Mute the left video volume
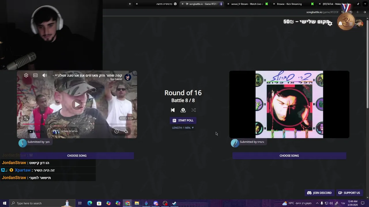This screenshot has width=369, height=207. (44, 75)
